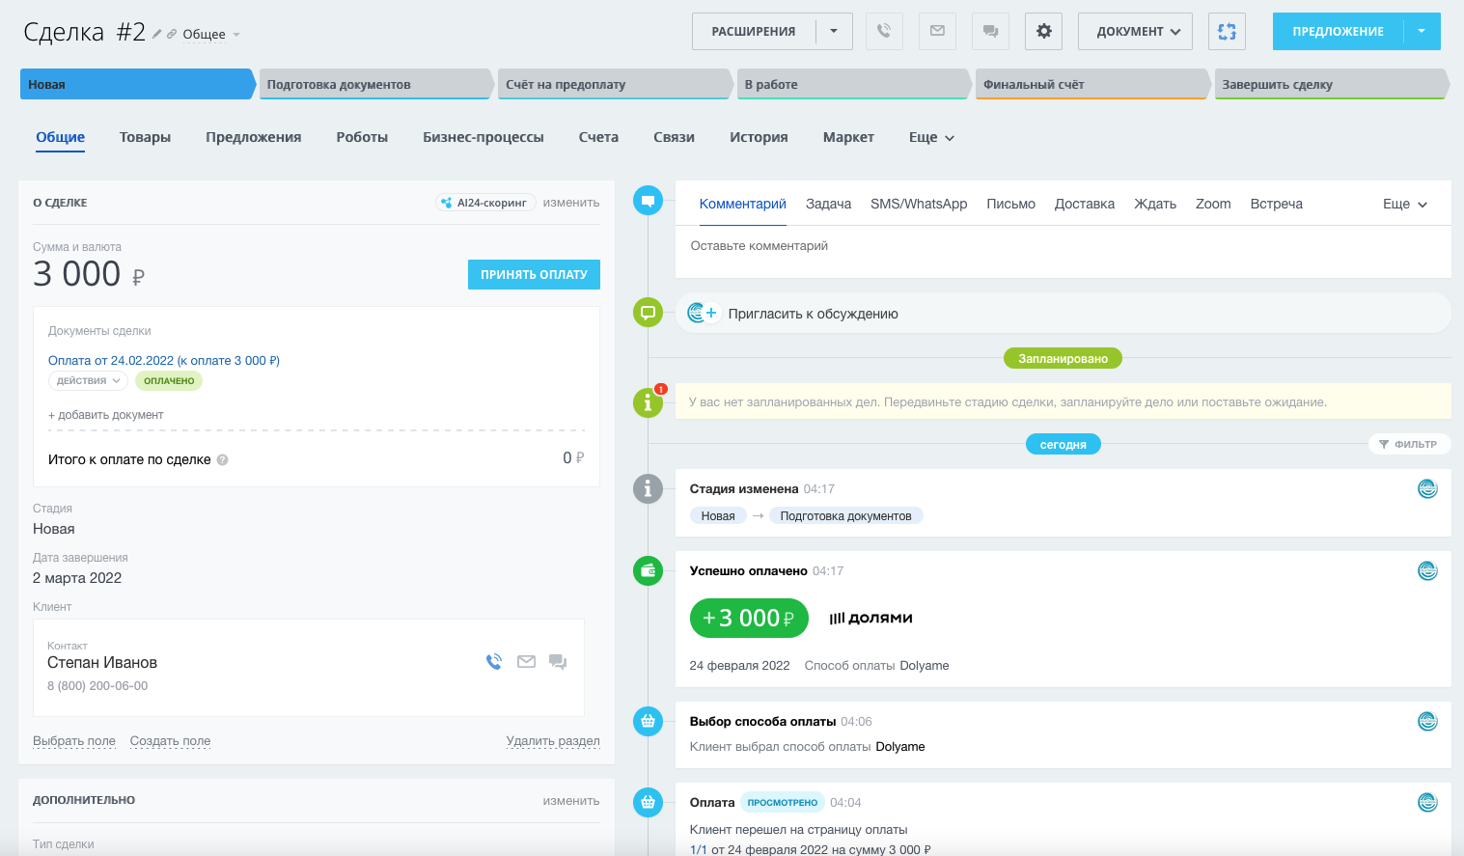Viewport: 1464px width, 856px height.
Task: Switch to the Товары tab
Action: [145, 137]
